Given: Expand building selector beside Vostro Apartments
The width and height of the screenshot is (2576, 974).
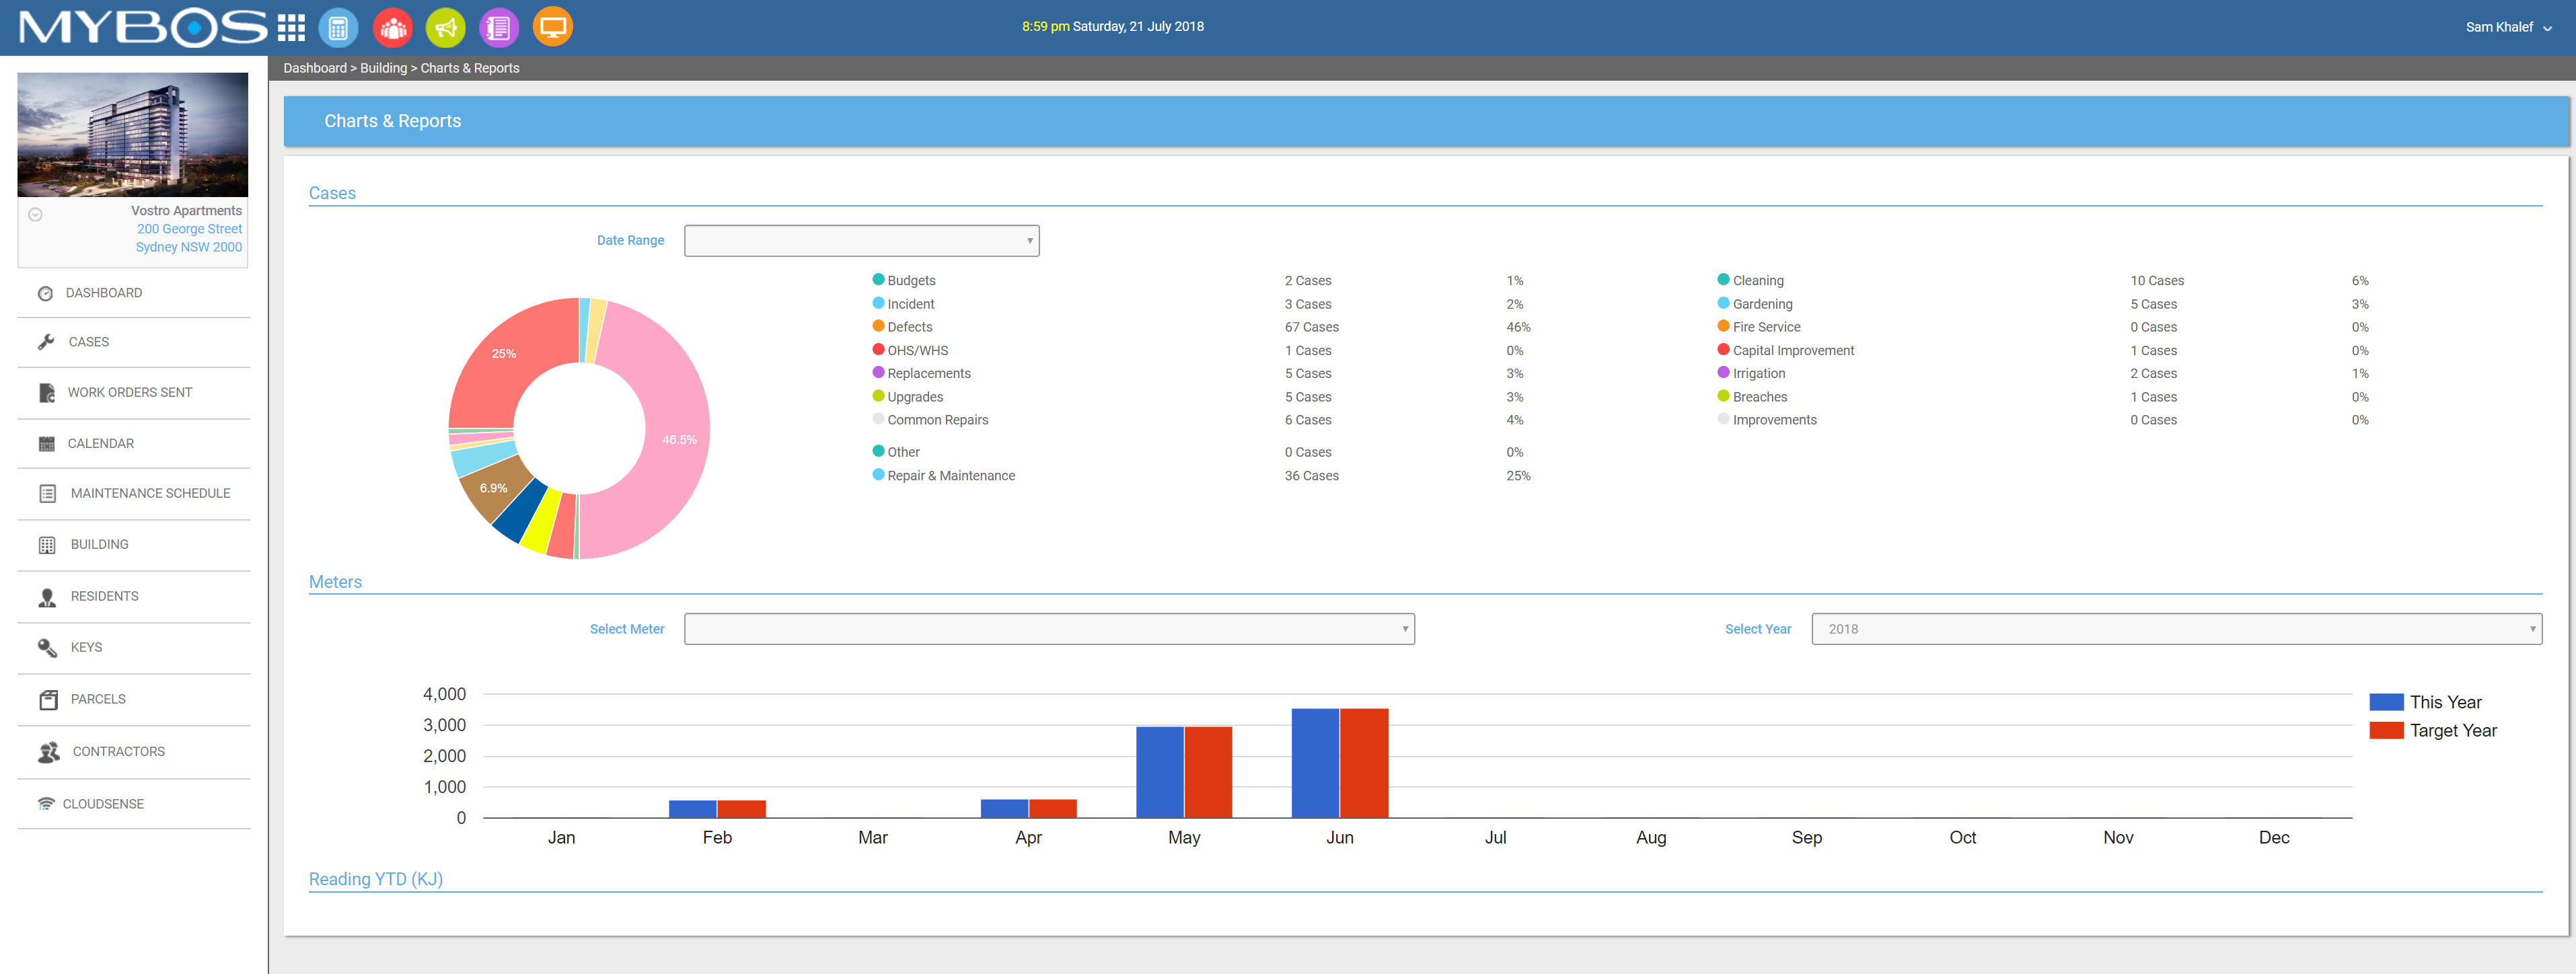Looking at the screenshot, I should pos(35,214).
